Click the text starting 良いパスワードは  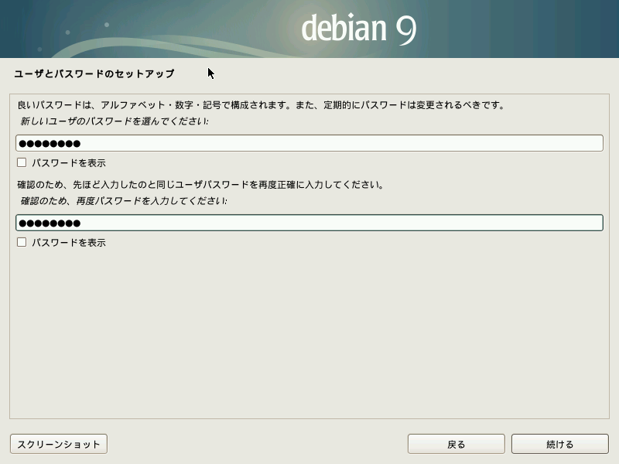[x=261, y=105]
